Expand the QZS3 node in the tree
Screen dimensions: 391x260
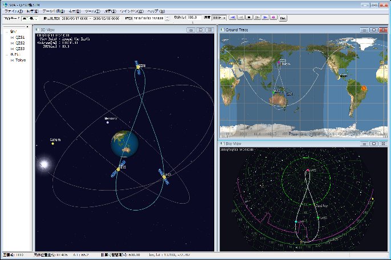12,48
